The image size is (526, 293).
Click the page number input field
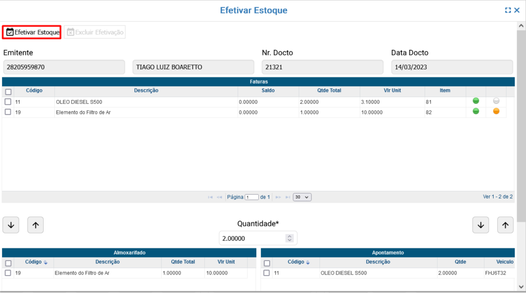pyautogui.click(x=252, y=197)
